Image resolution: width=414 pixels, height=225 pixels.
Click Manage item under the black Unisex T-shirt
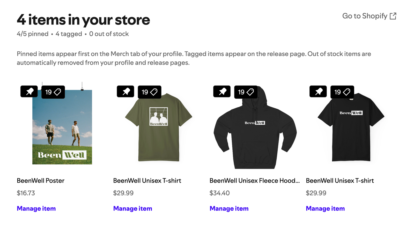point(325,208)
